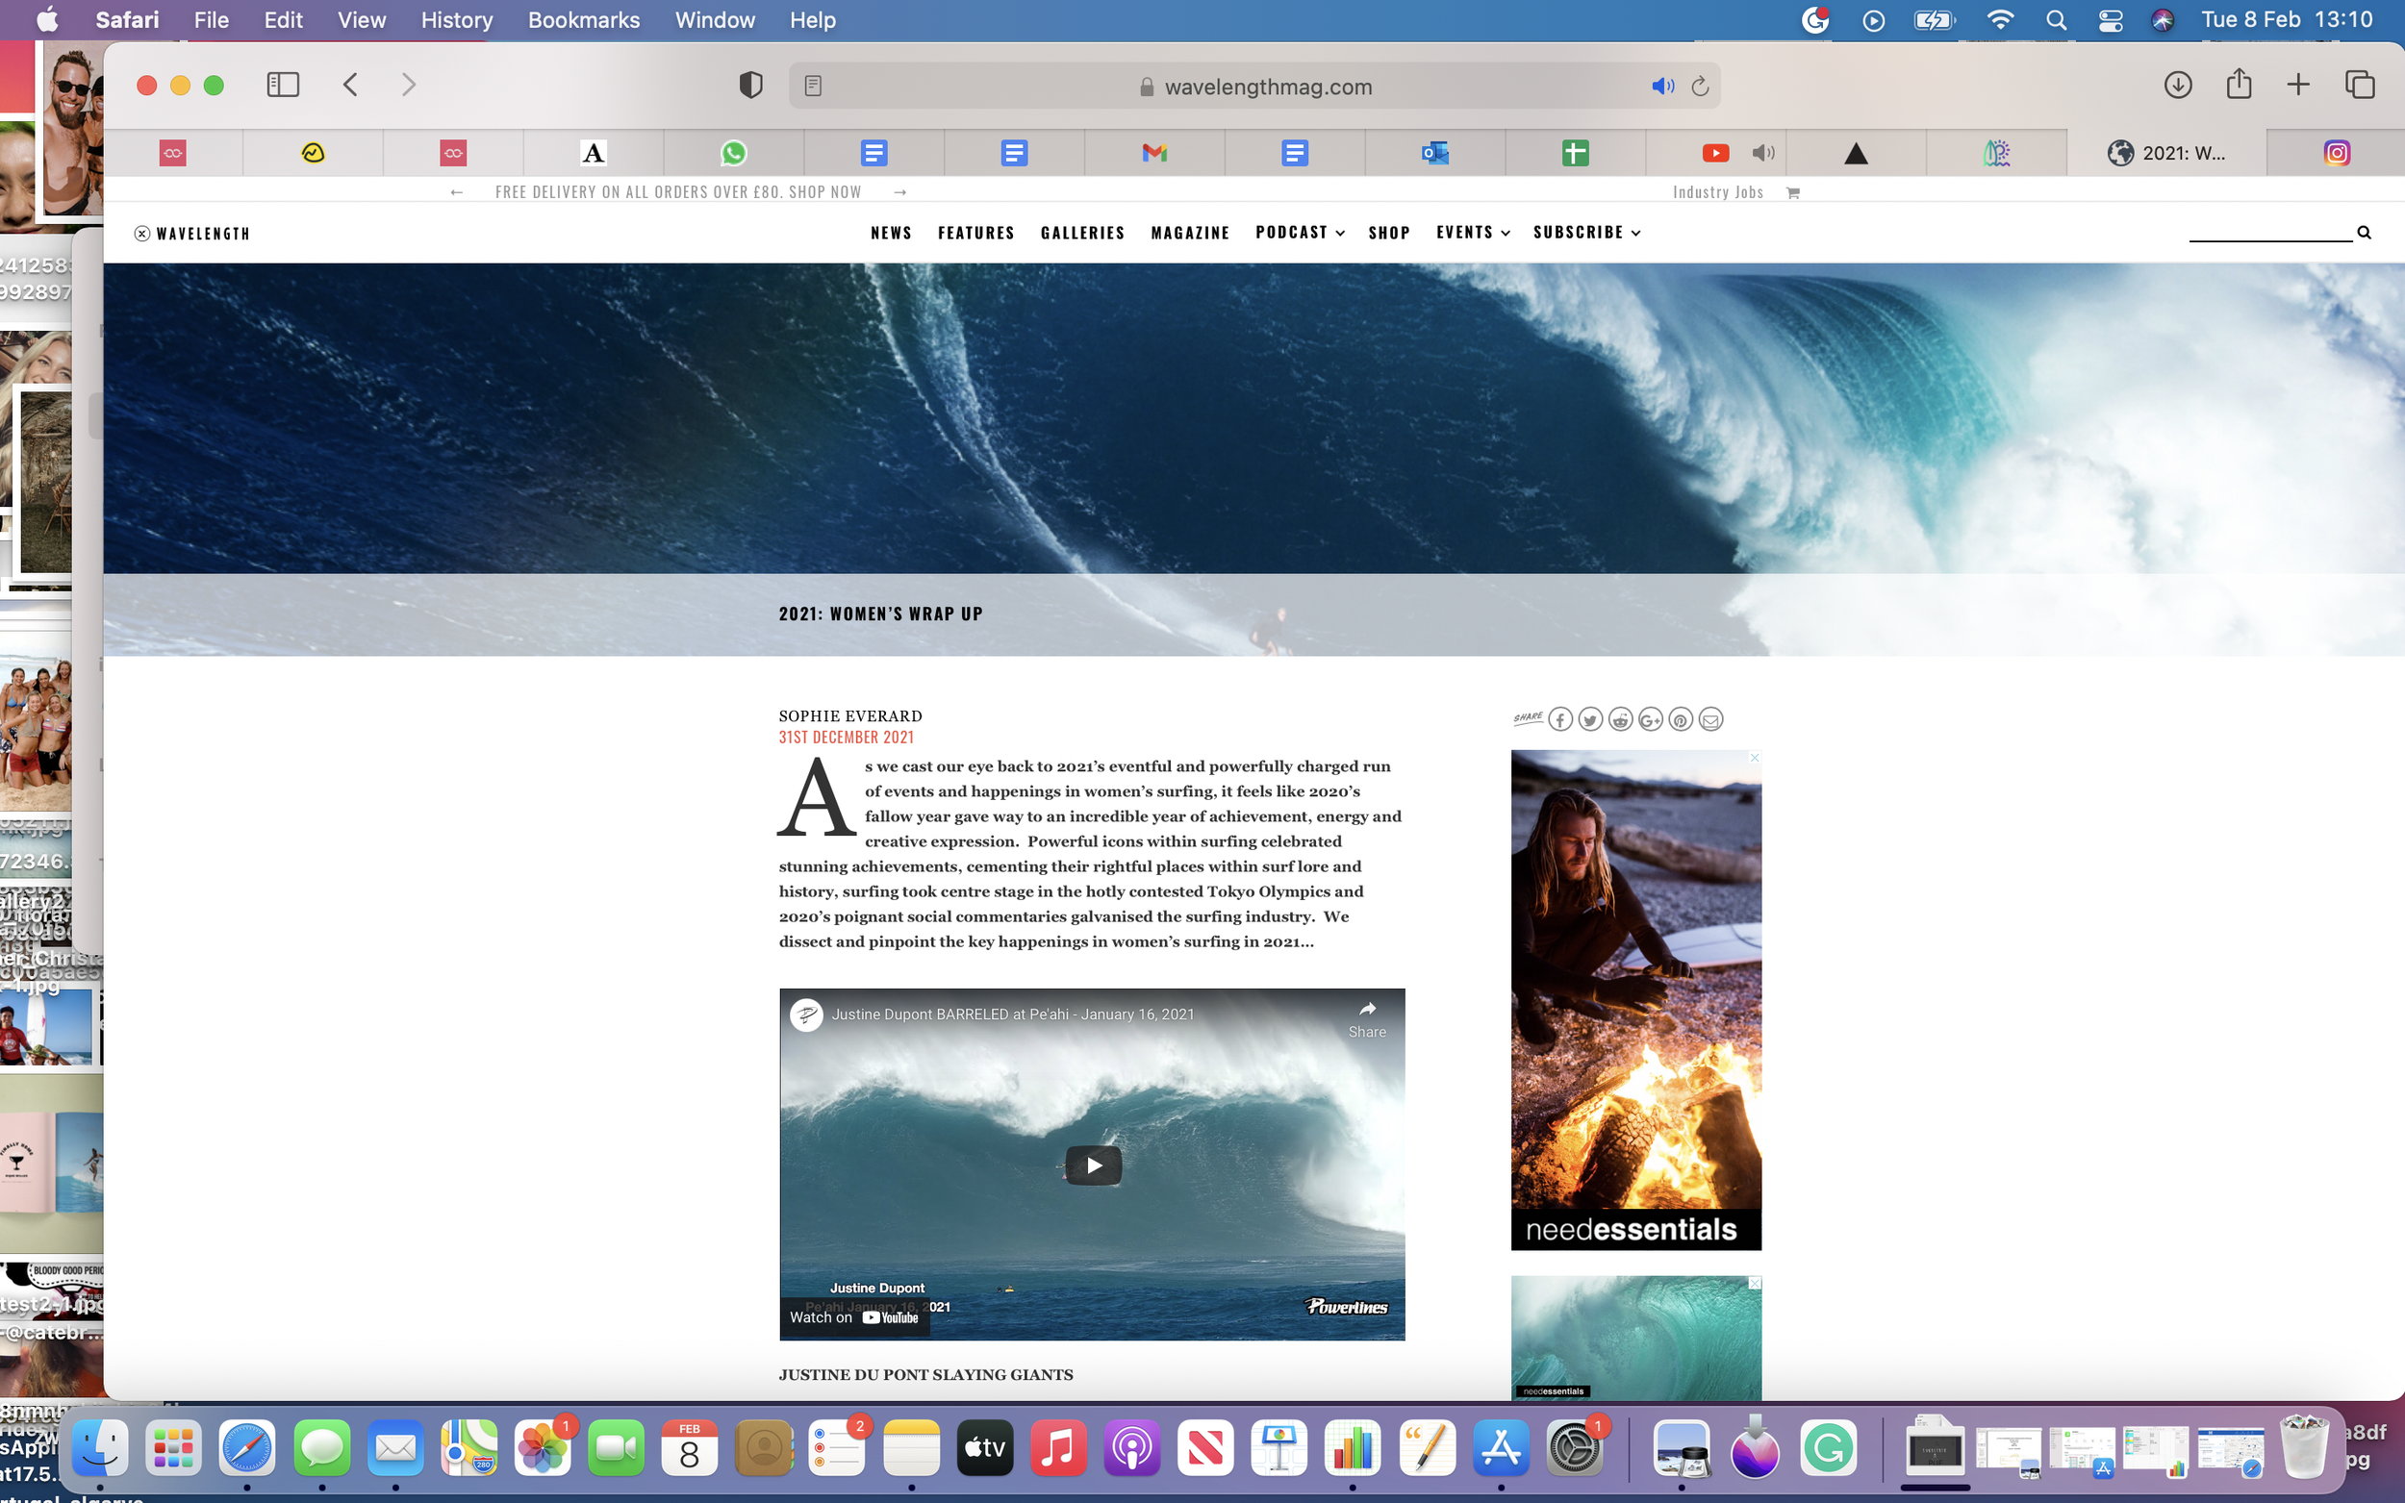Open the Trash in the Dock
This screenshot has width=2405, height=1503.
coord(2304,1447)
